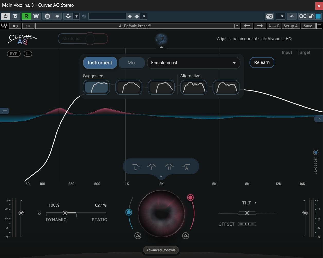323x258 pixels.
Task: Open Advanced Controls
Action: click(x=161, y=250)
